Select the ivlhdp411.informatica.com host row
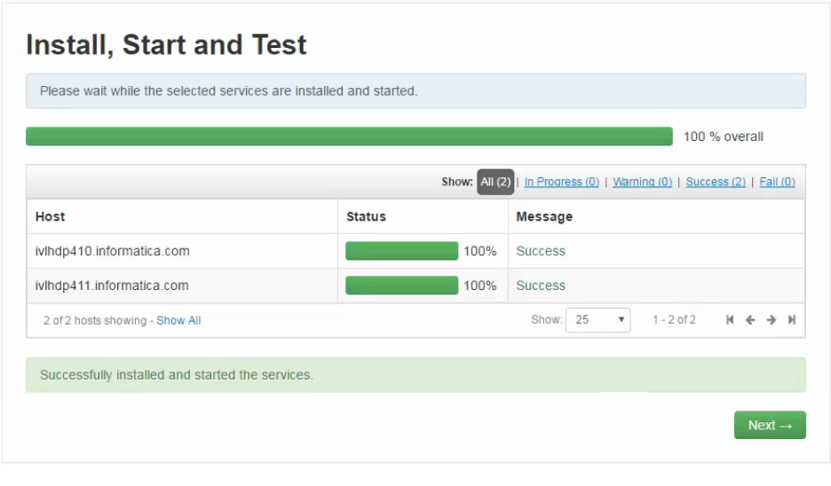The width and height of the screenshot is (831, 486). pyautogui.click(x=415, y=286)
